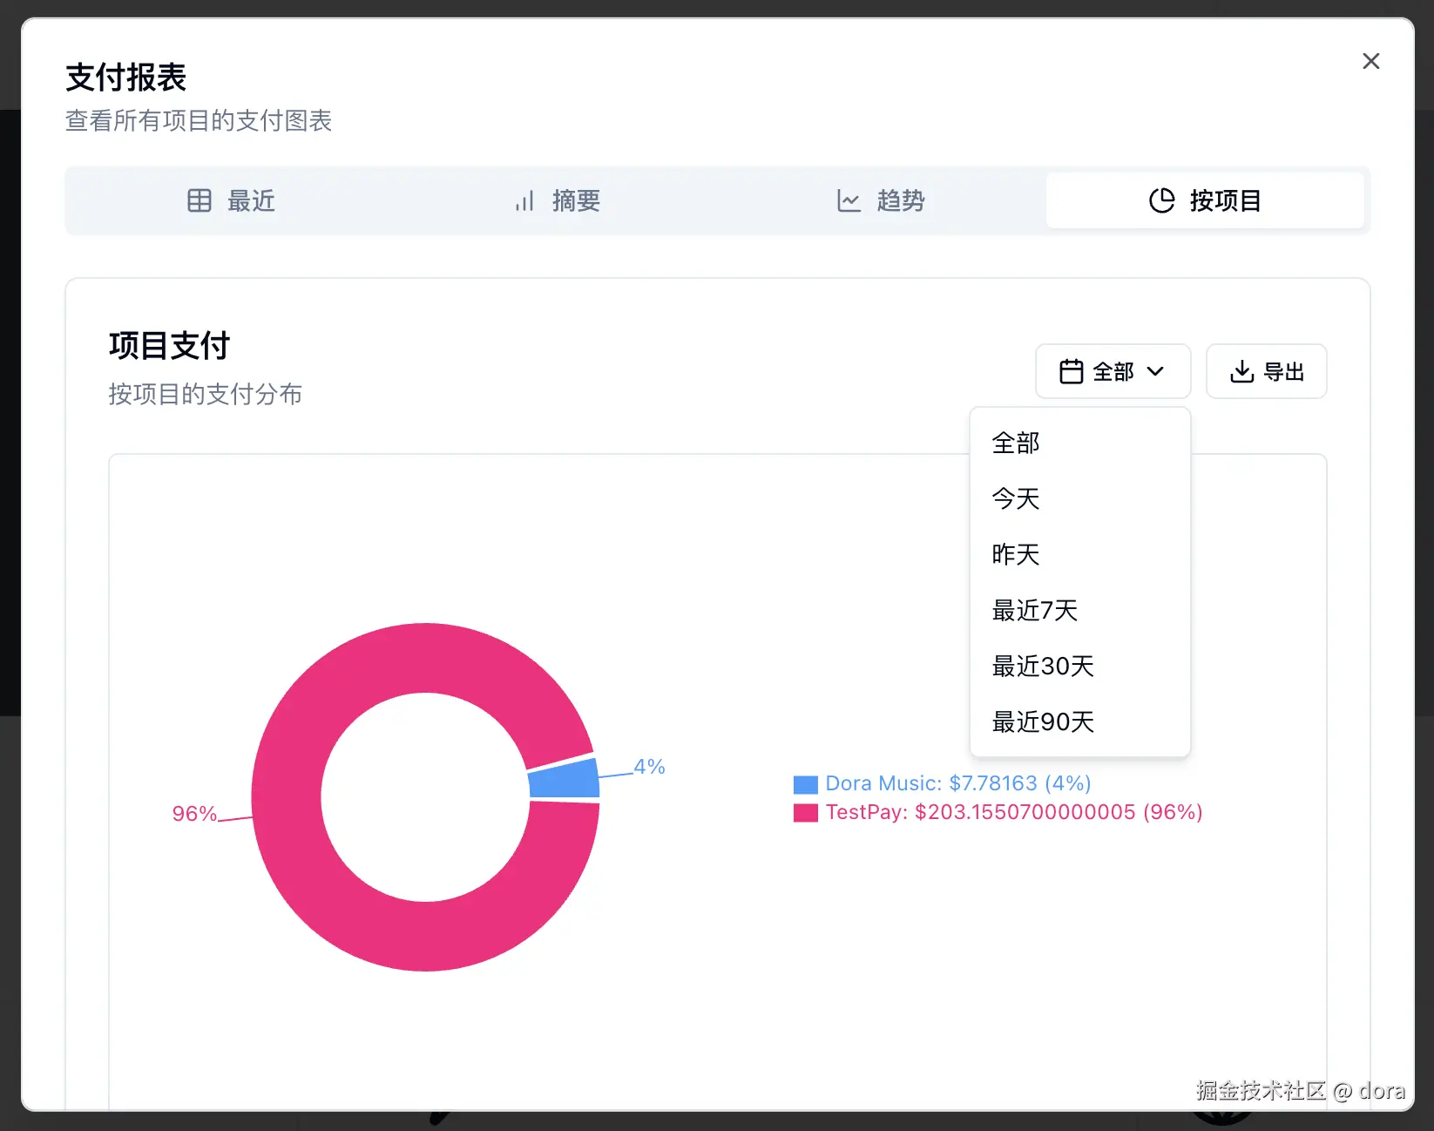Click the blue Dora Music legend square
Screen dimensions: 1434x1131
[804, 783]
